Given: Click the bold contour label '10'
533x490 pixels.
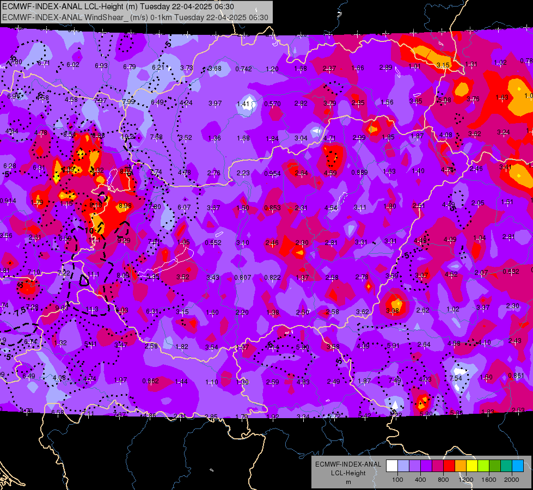Looking at the screenshot, I should (x=89, y=231).
